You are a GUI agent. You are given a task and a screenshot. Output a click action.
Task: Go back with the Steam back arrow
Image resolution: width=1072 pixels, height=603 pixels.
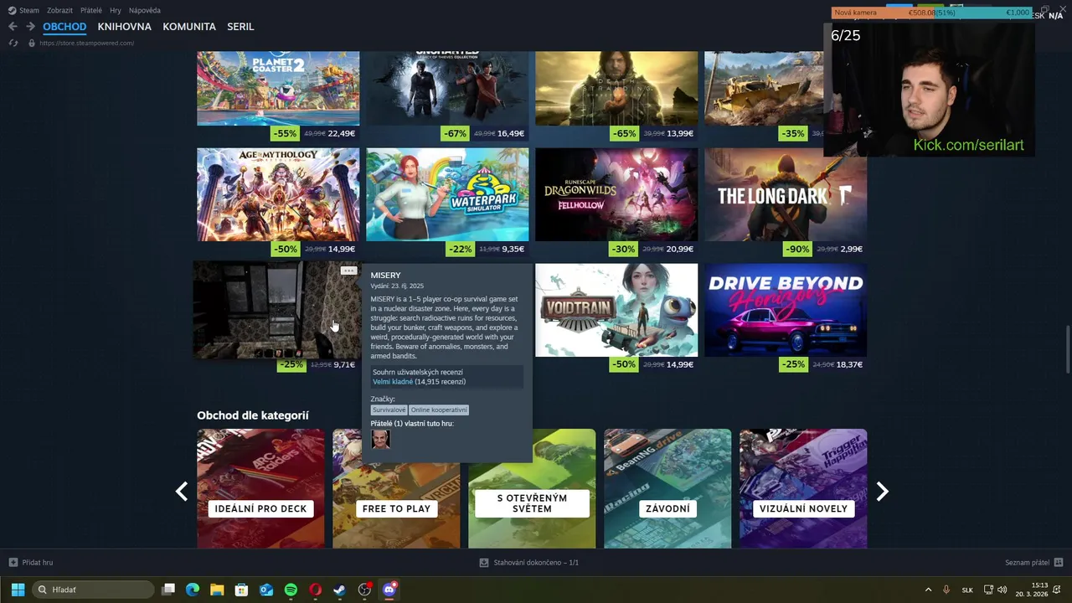point(13,27)
